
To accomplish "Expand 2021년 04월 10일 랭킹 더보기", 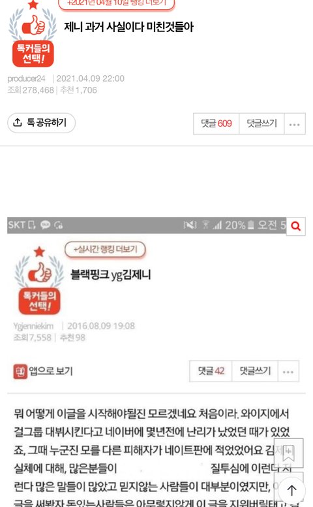I will pyautogui.click(x=117, y=4).
